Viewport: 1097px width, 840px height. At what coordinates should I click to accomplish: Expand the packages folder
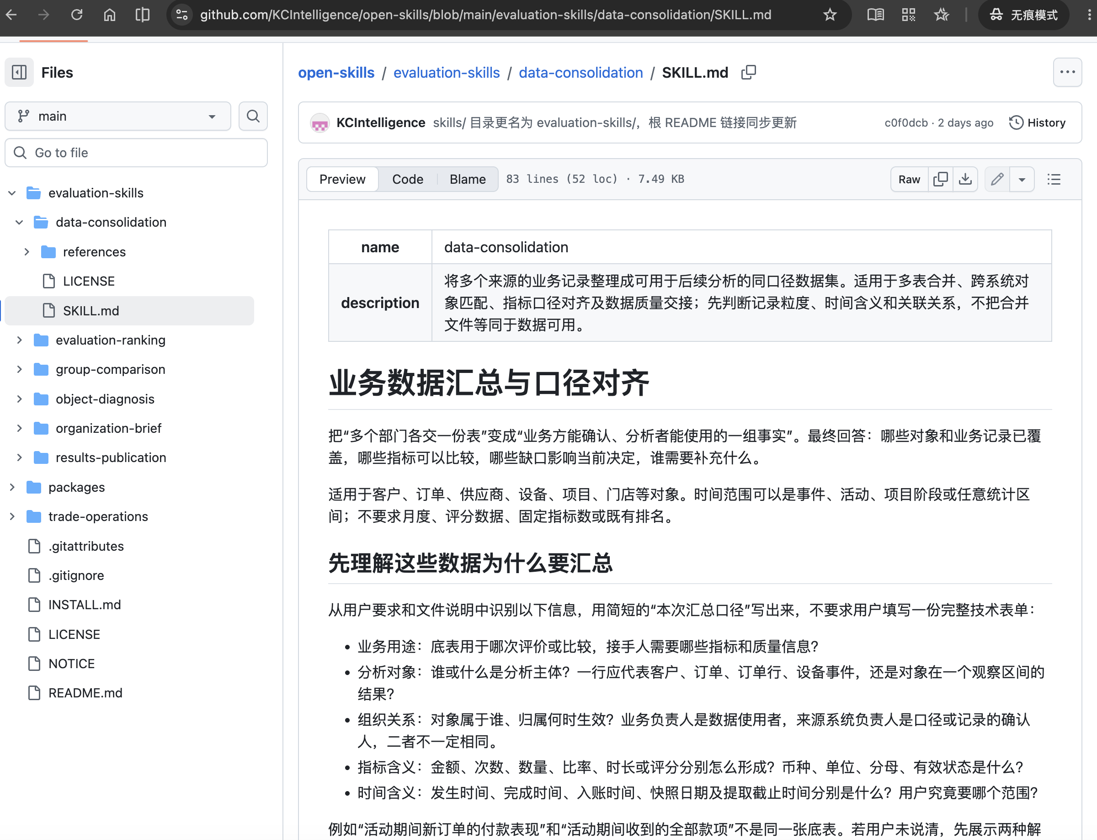tap(12, 488)
